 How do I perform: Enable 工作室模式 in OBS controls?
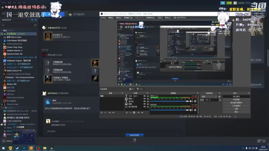236,106
